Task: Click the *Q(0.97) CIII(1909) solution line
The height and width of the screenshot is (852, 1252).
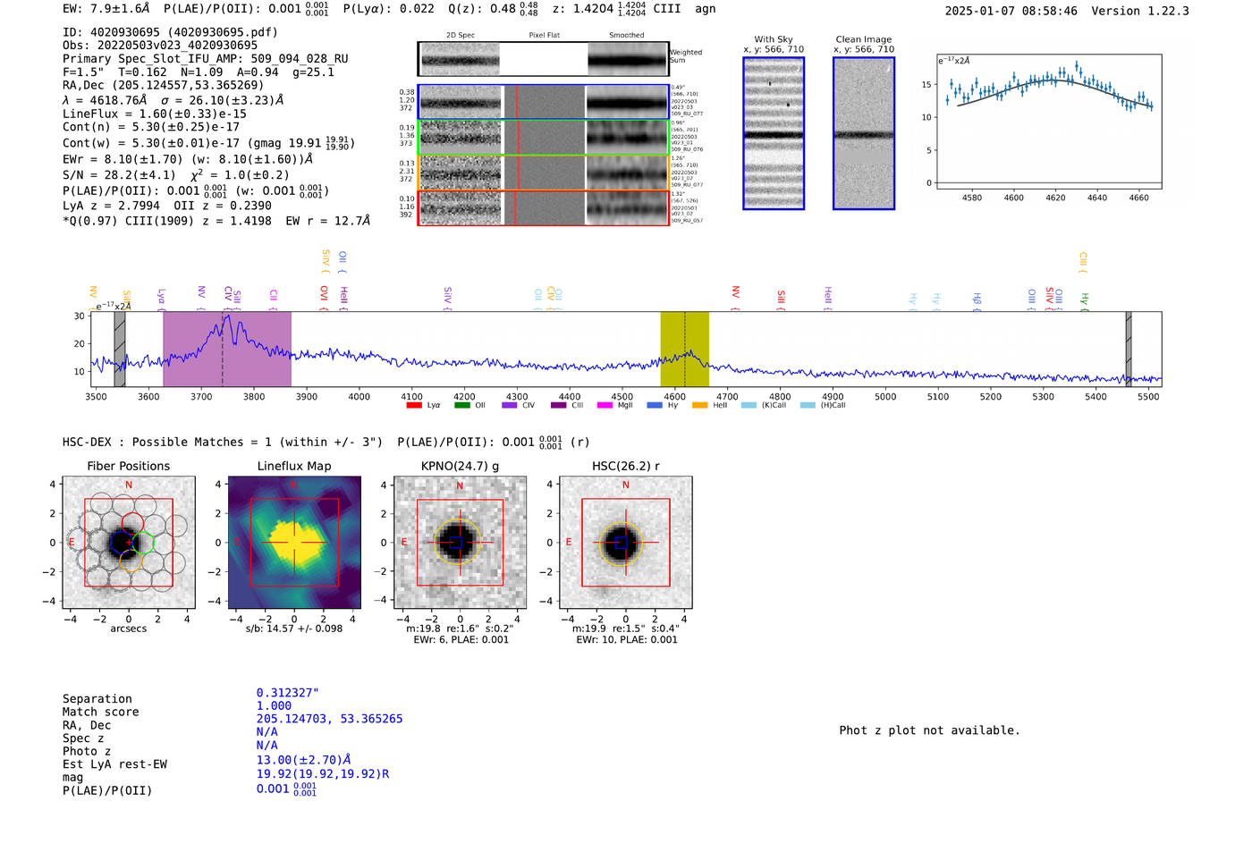Action: (x=216, y=221)
